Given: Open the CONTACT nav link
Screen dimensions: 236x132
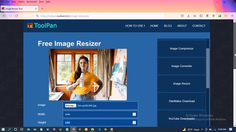Looking at the screenshot, I should [x=199, y=26].
